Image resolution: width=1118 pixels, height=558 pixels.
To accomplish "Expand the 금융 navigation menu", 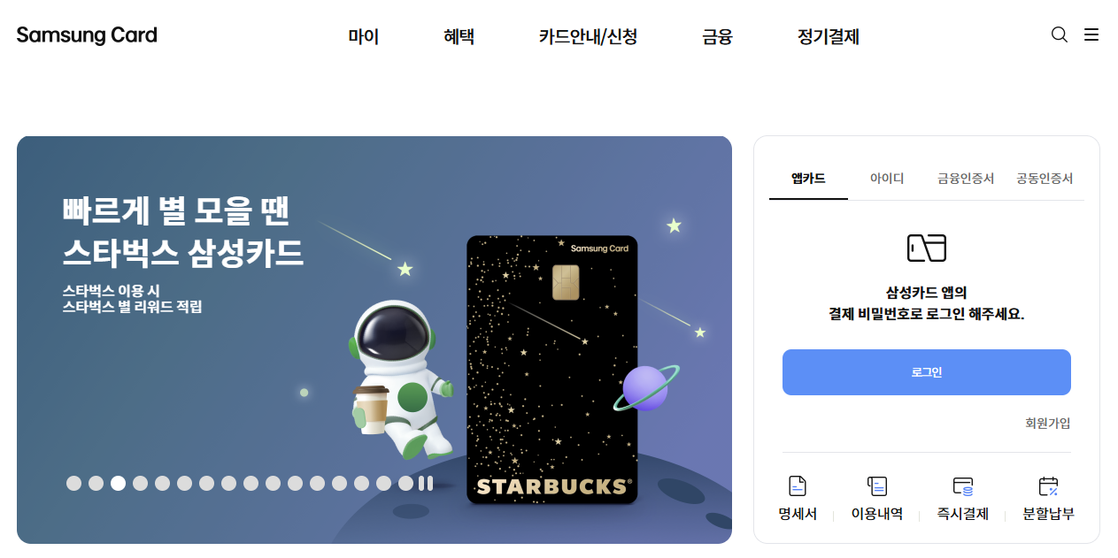I will coord(718,36).
